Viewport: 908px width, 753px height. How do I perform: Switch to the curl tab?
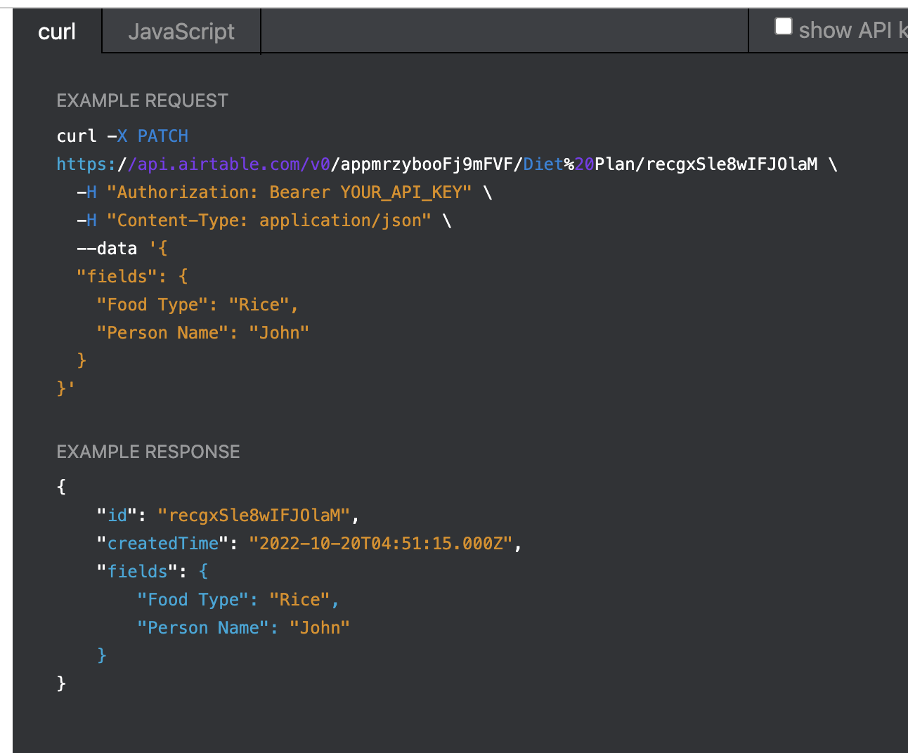(57, 32)
